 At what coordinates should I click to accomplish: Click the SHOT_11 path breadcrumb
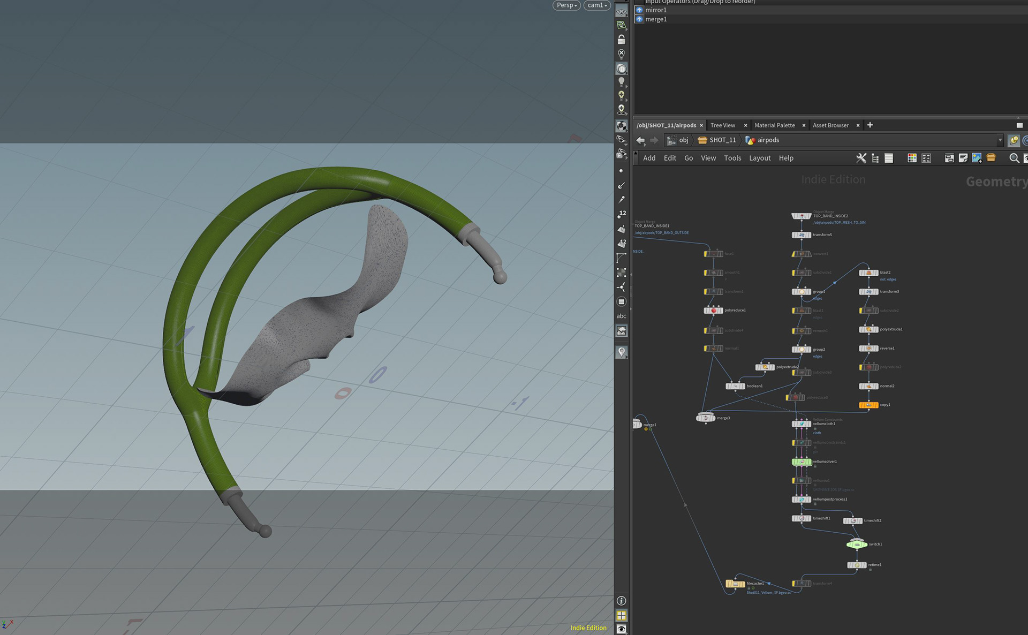click(717, 140)
